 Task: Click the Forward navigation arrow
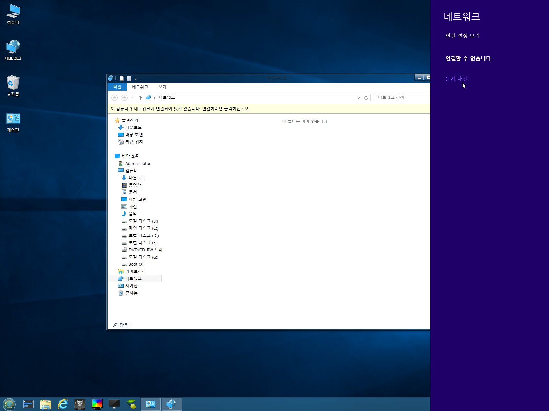124,98
